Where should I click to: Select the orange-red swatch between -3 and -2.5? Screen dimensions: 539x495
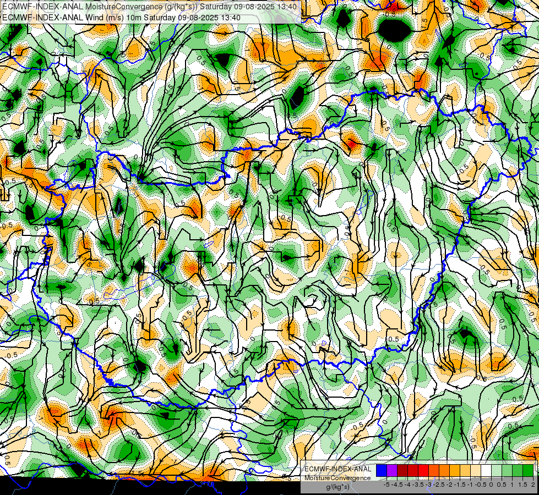point(434,470)
